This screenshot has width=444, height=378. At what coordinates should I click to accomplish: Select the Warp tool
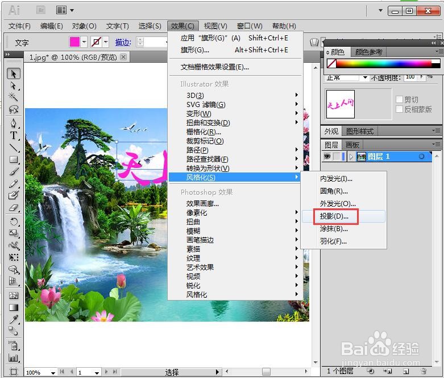point(13,245)
